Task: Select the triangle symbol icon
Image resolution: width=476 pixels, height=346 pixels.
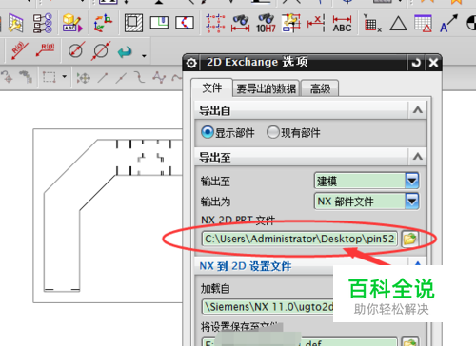Action: tap(398, 24)
